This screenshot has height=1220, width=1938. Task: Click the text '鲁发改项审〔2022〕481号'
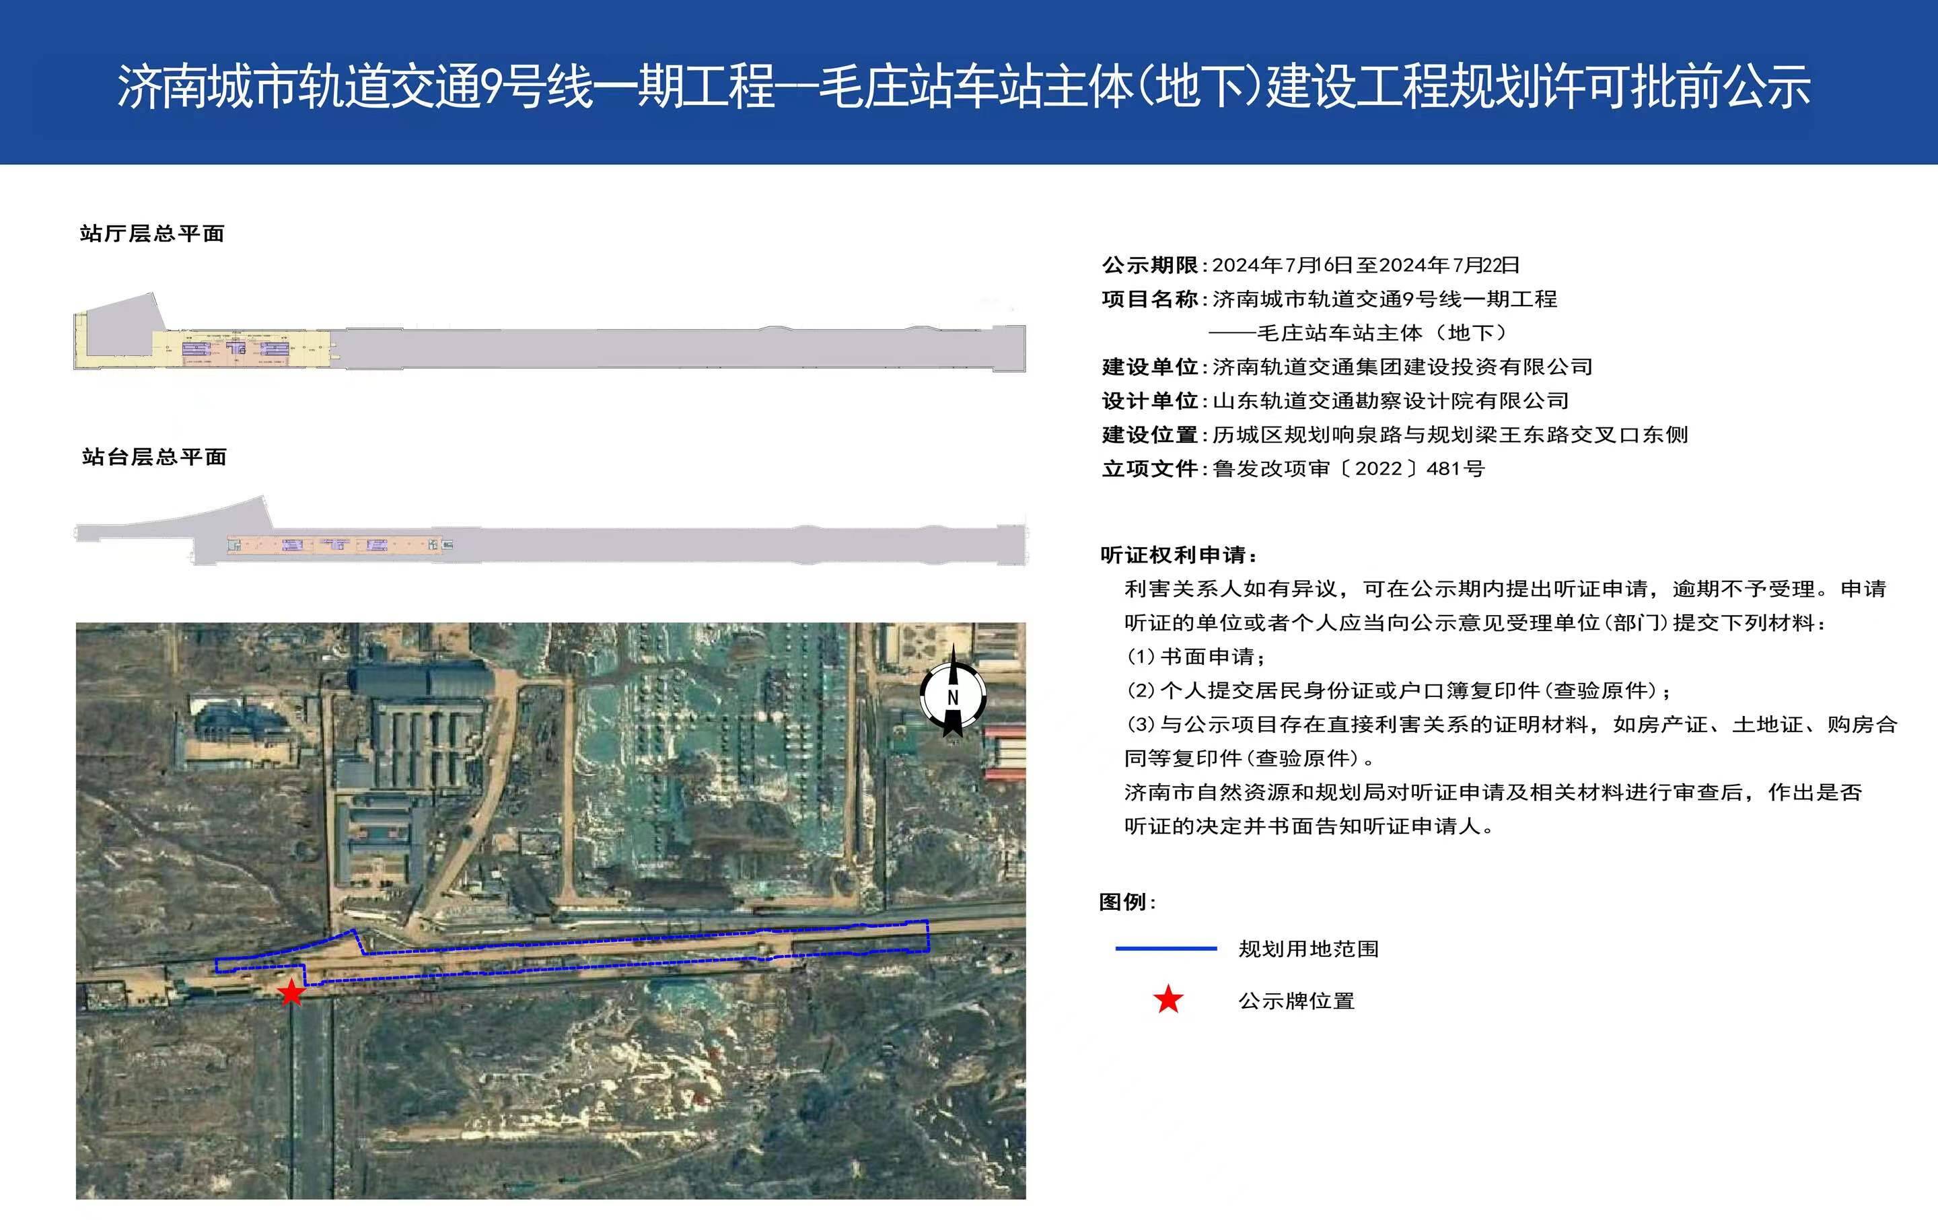click(x=1348, y=468)
